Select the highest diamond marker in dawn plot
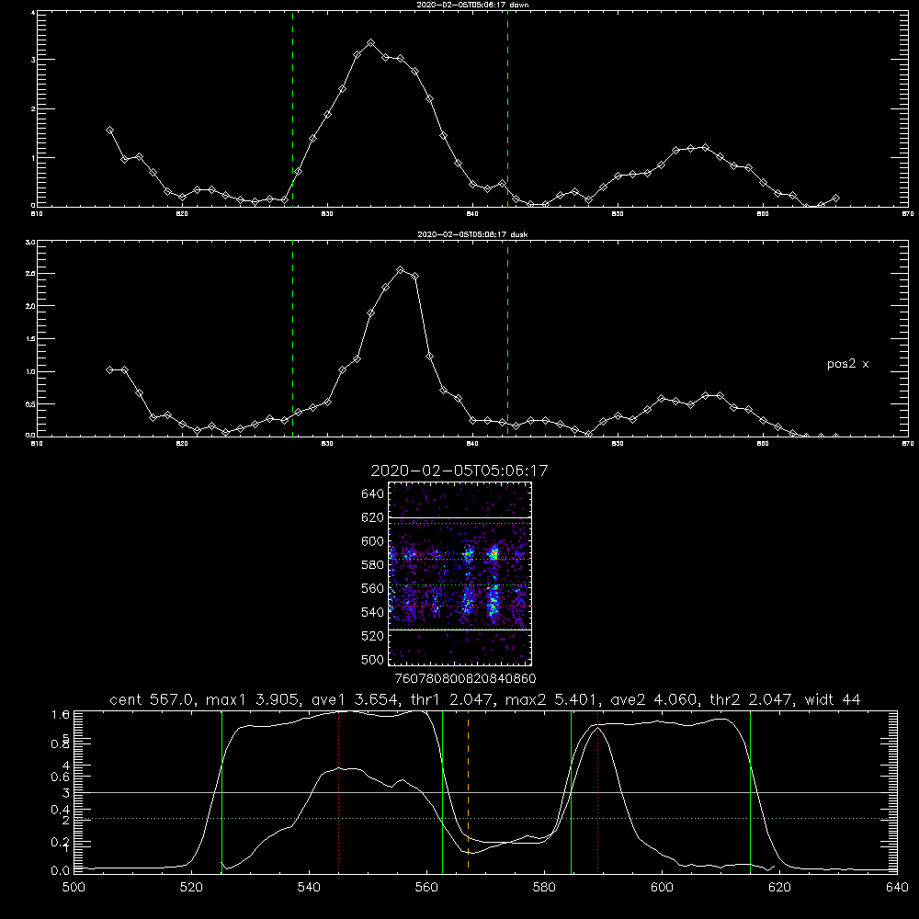Screen dimensions: 919x919 pyautogui.click(x=370, y=43)
